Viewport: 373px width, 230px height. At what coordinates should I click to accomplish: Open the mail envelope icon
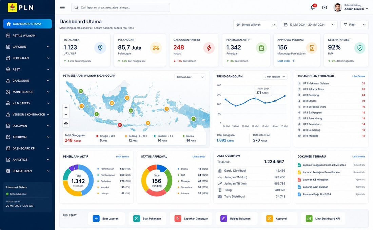coord(325,7)
